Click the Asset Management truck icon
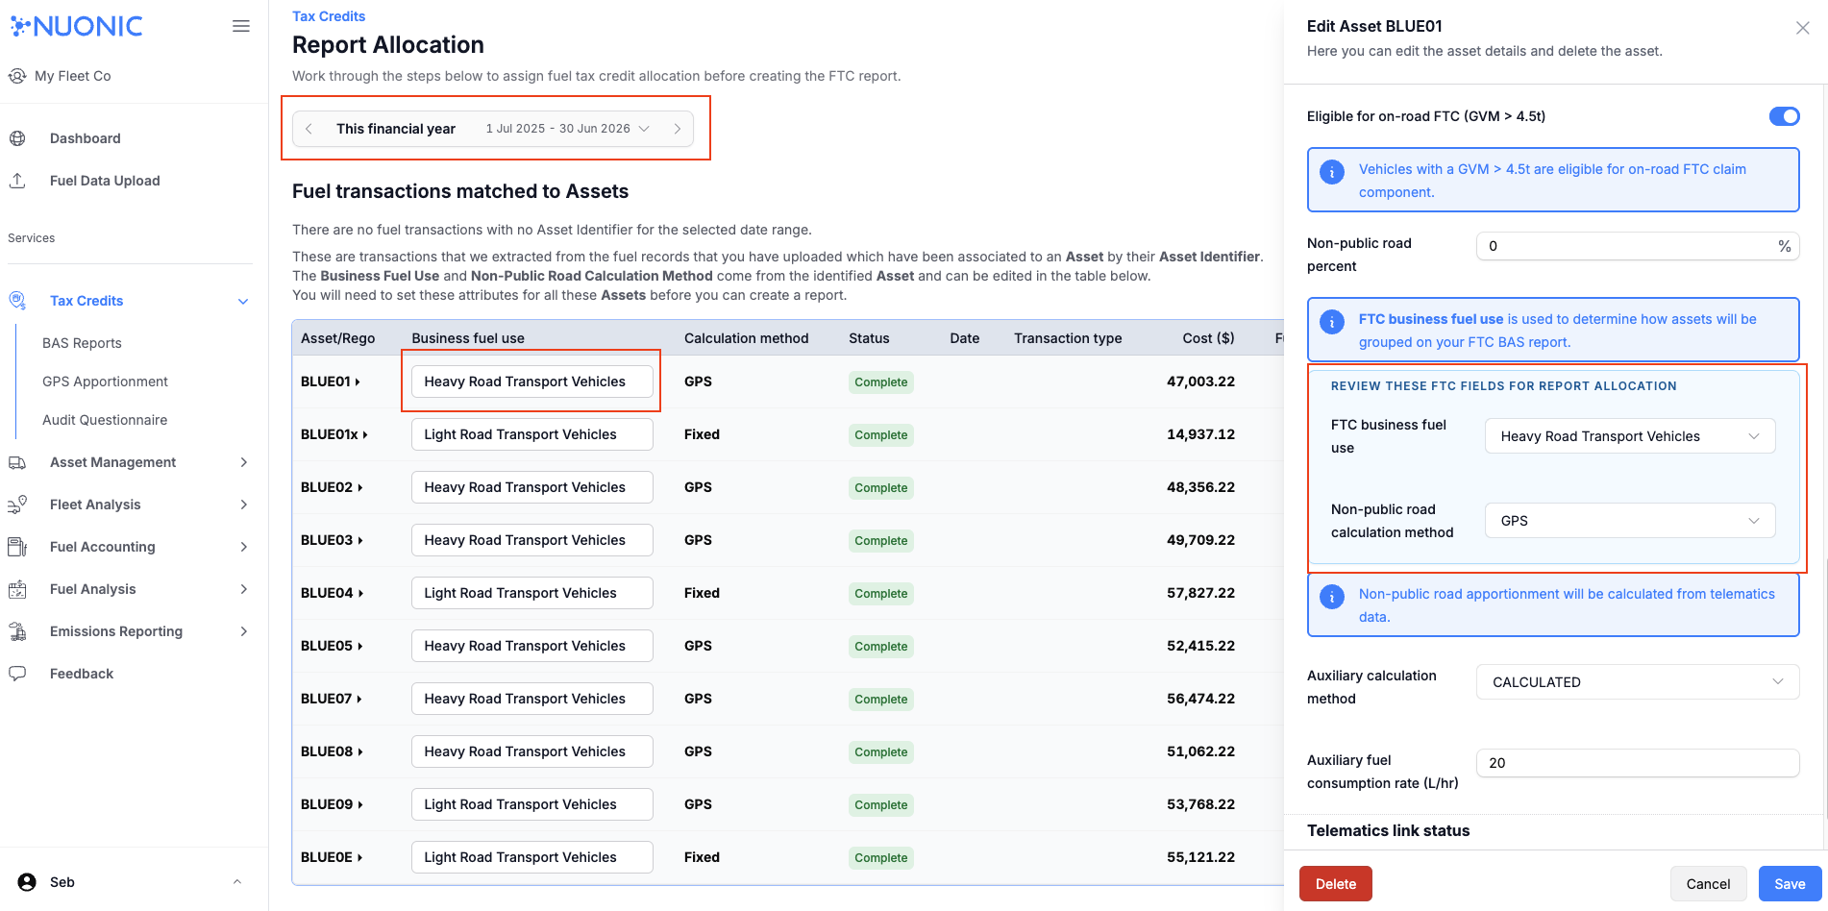This screenshot has width=1828, height=911. click(17, 462)
